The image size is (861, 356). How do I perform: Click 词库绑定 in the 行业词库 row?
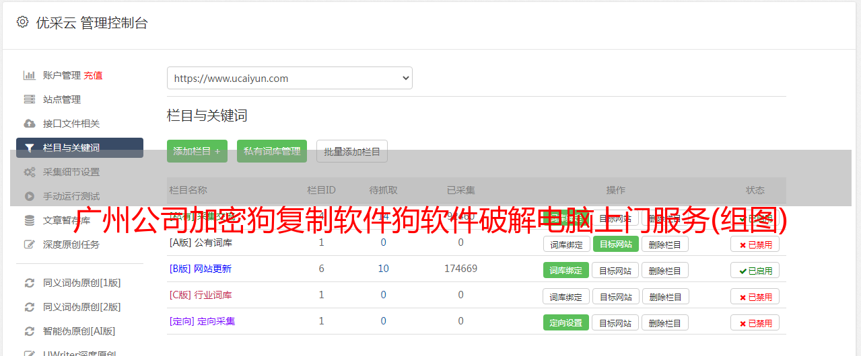tap(566, 296)
